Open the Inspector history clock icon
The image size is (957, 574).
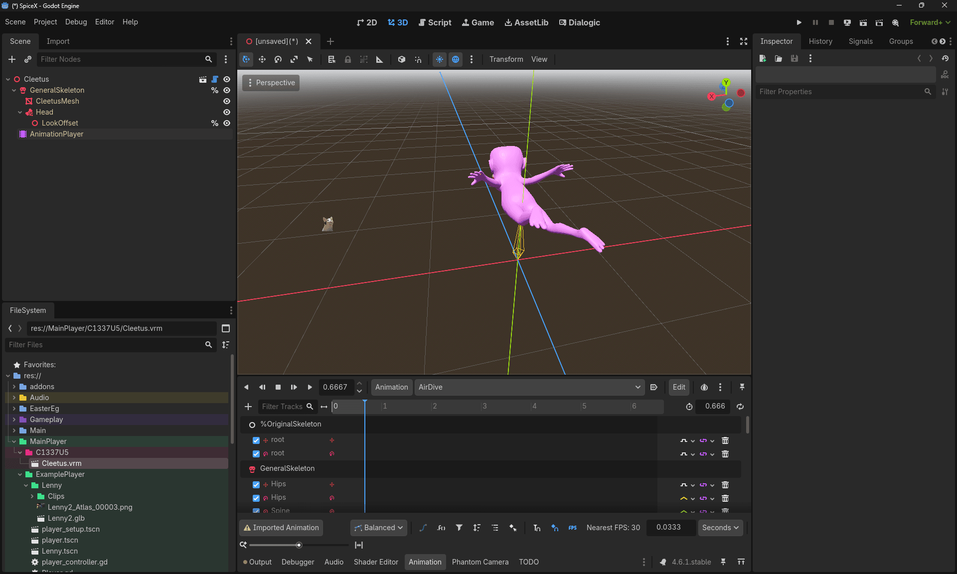(x=945, y=59)
